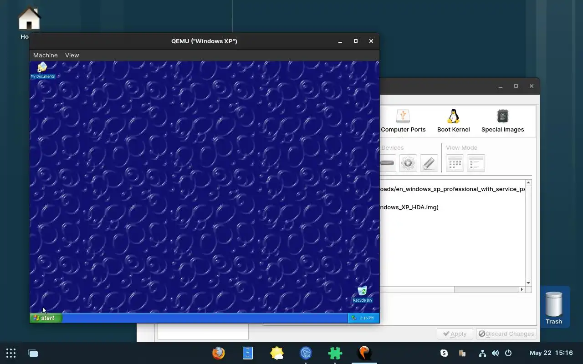583x364 pixels.
Task: Close the QEMU Windows XP window
Action: pos(371,41)
